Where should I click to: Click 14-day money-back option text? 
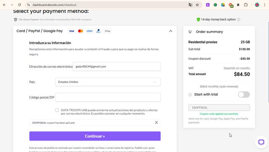pos(218,19)
